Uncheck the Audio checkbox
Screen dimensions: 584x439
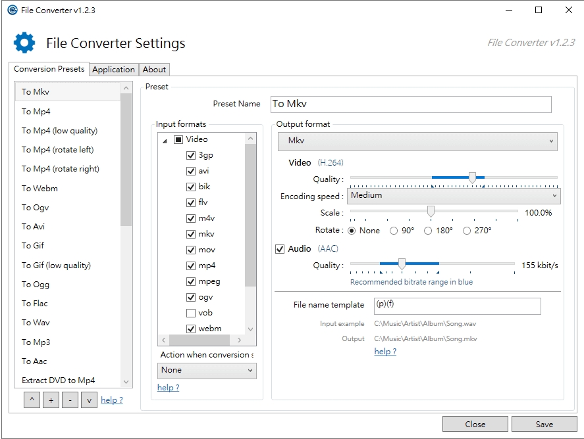point(280,249)
